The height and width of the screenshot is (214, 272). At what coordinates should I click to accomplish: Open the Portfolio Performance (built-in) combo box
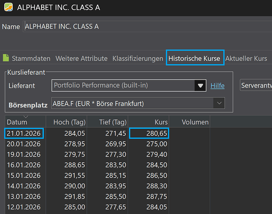point(129,86)
